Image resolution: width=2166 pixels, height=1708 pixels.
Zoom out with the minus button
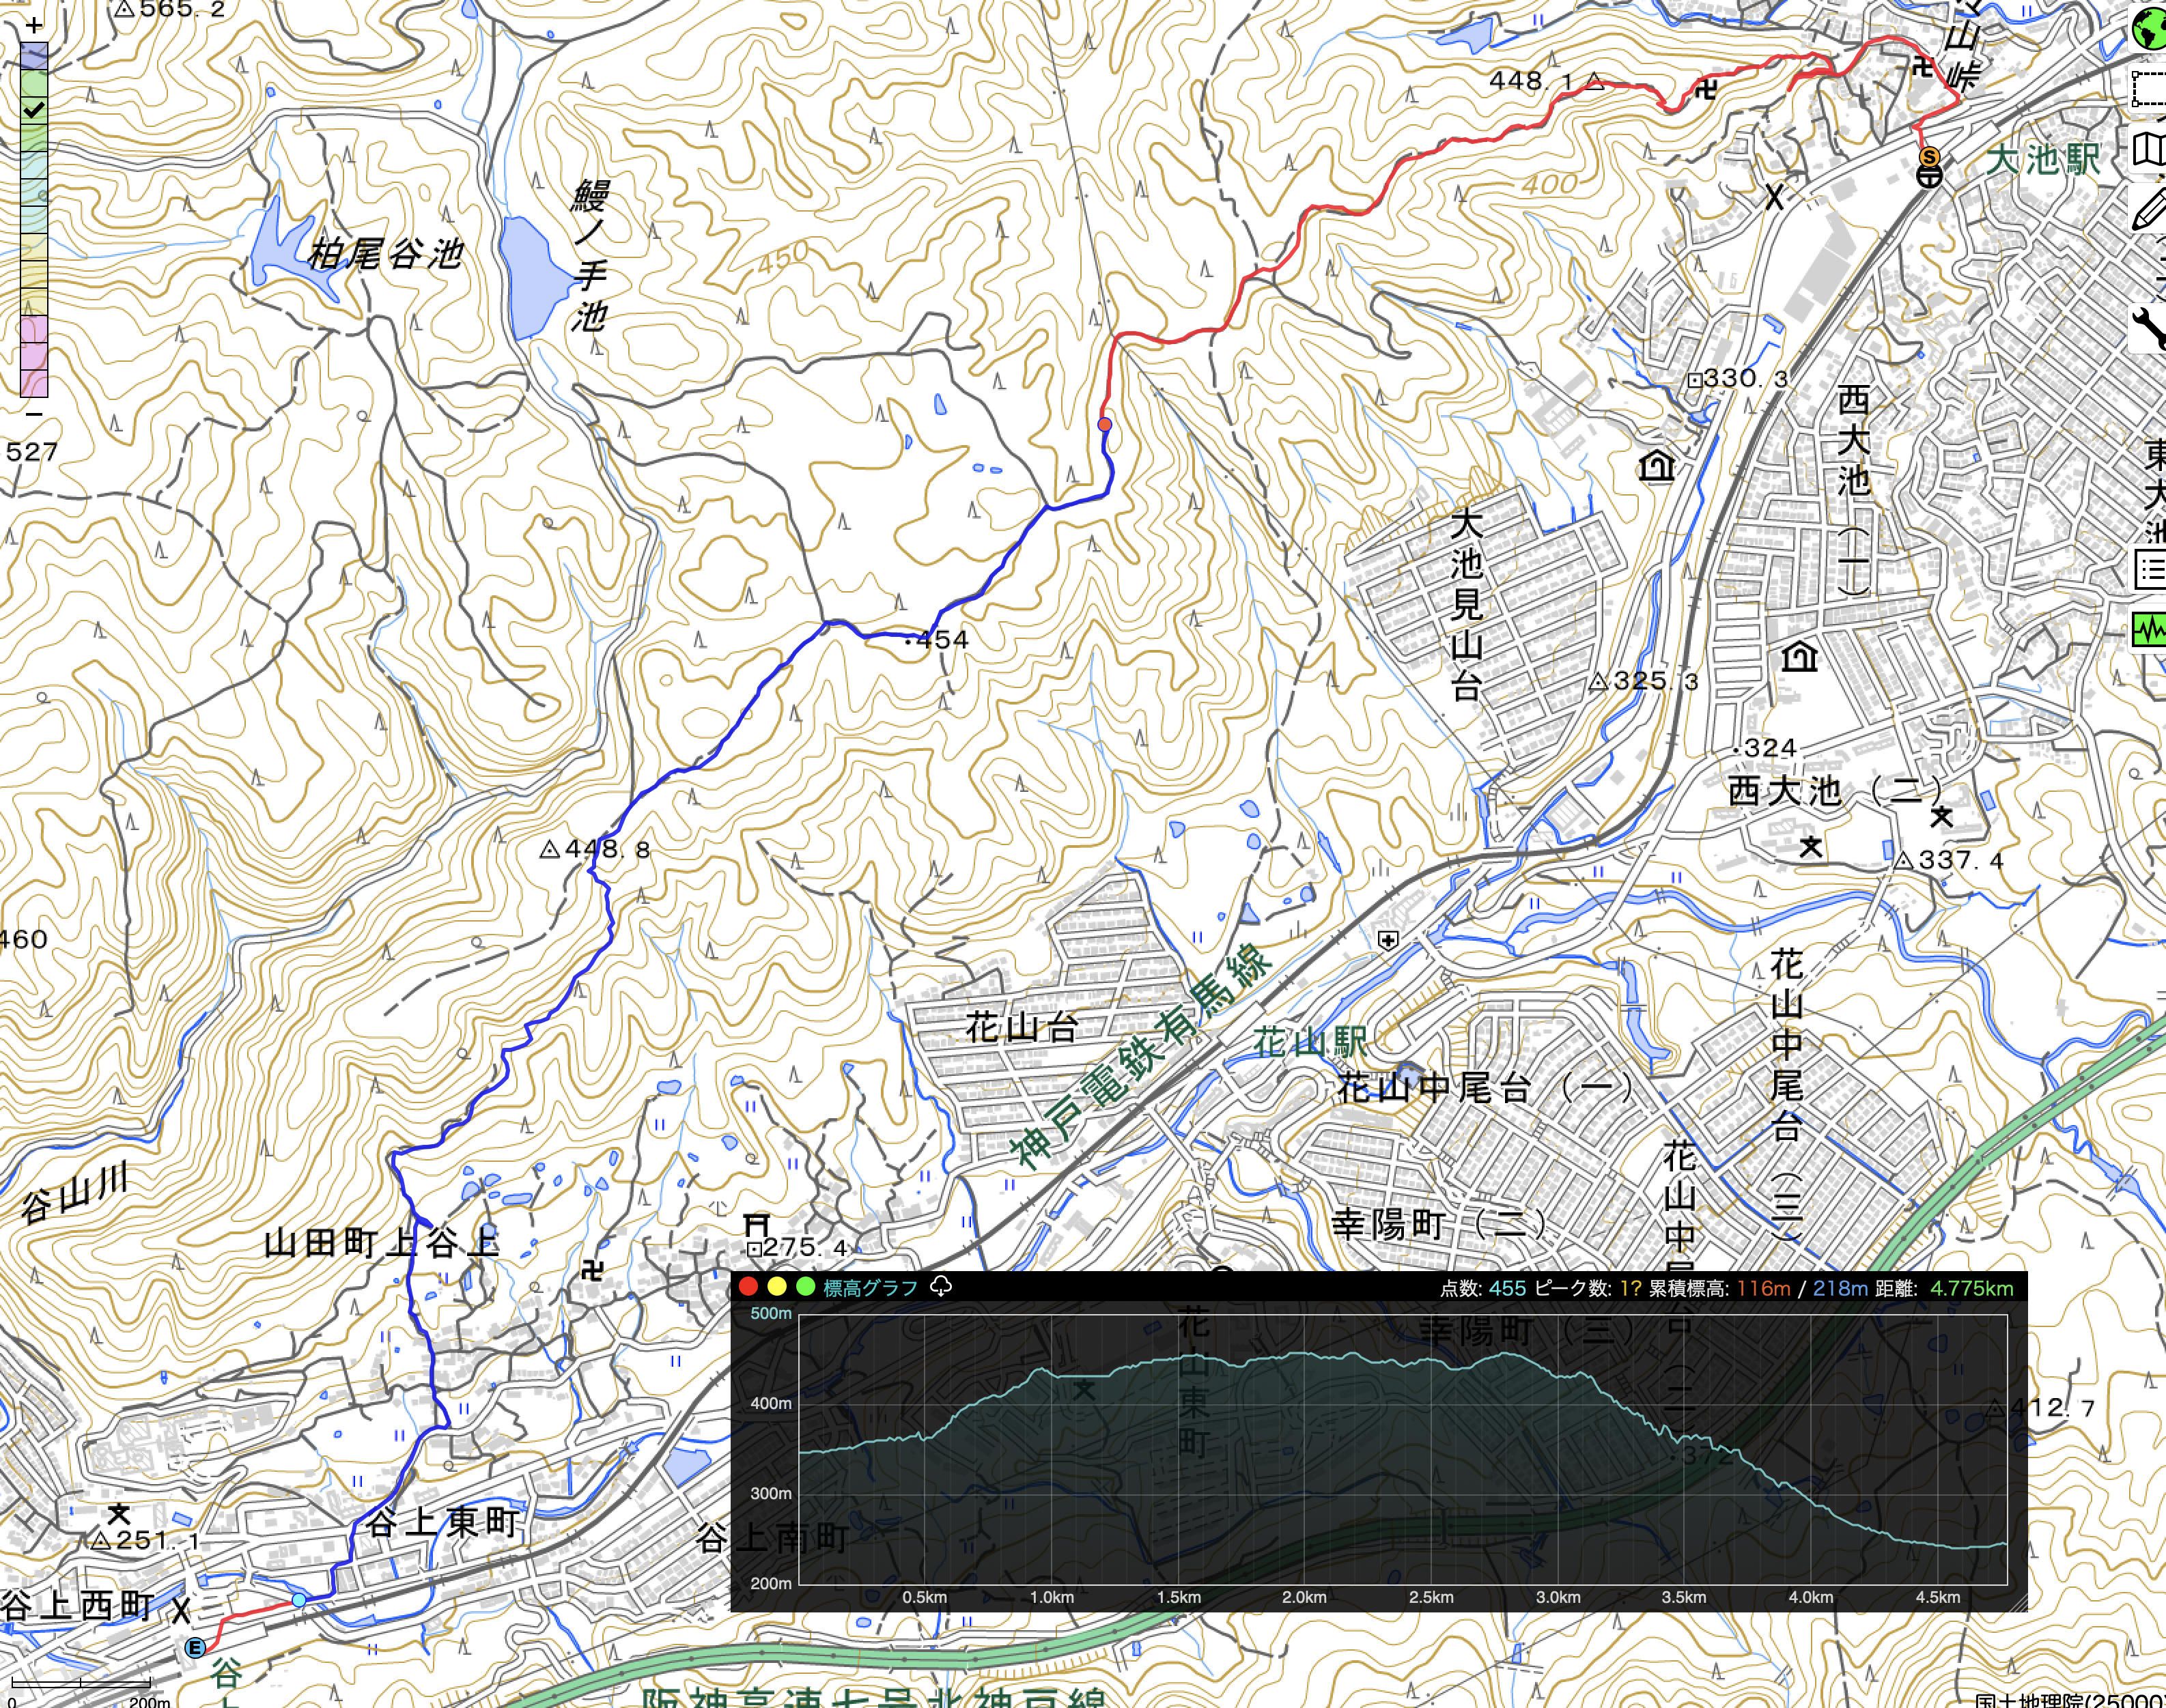click(x=34, y=413)
